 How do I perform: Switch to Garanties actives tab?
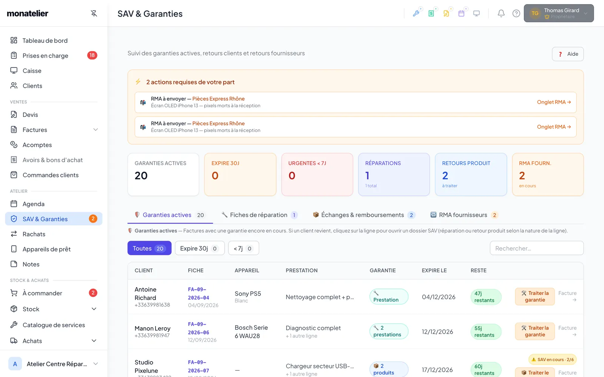click(169, 215)
